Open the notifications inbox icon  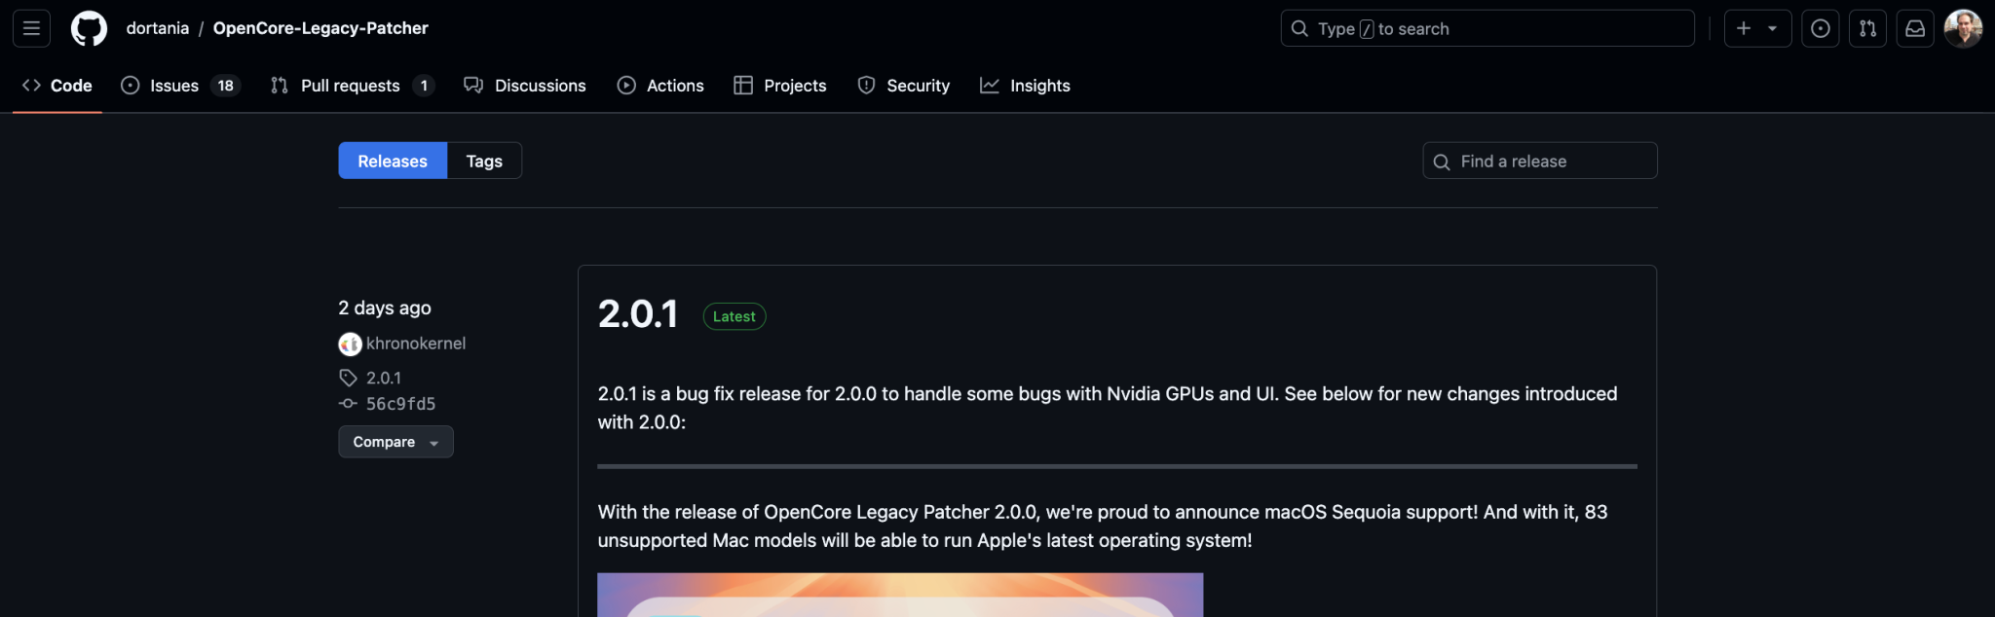(x=1915, y=28)
